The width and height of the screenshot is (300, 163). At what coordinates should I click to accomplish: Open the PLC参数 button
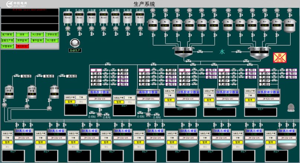tap(37, 35)
